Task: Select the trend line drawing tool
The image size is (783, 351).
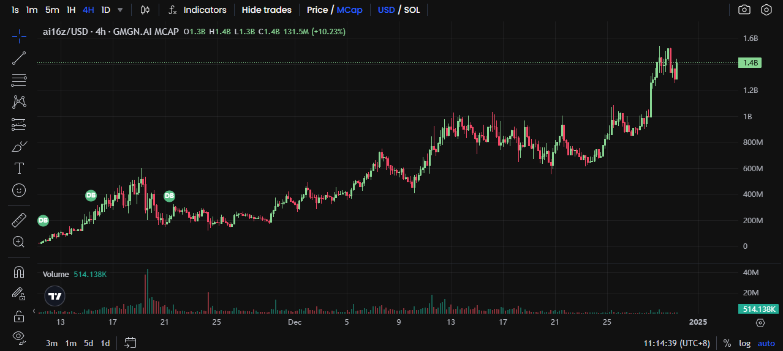Action: pos(19,58)
